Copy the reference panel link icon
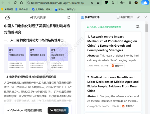 [x=138, y=17]
